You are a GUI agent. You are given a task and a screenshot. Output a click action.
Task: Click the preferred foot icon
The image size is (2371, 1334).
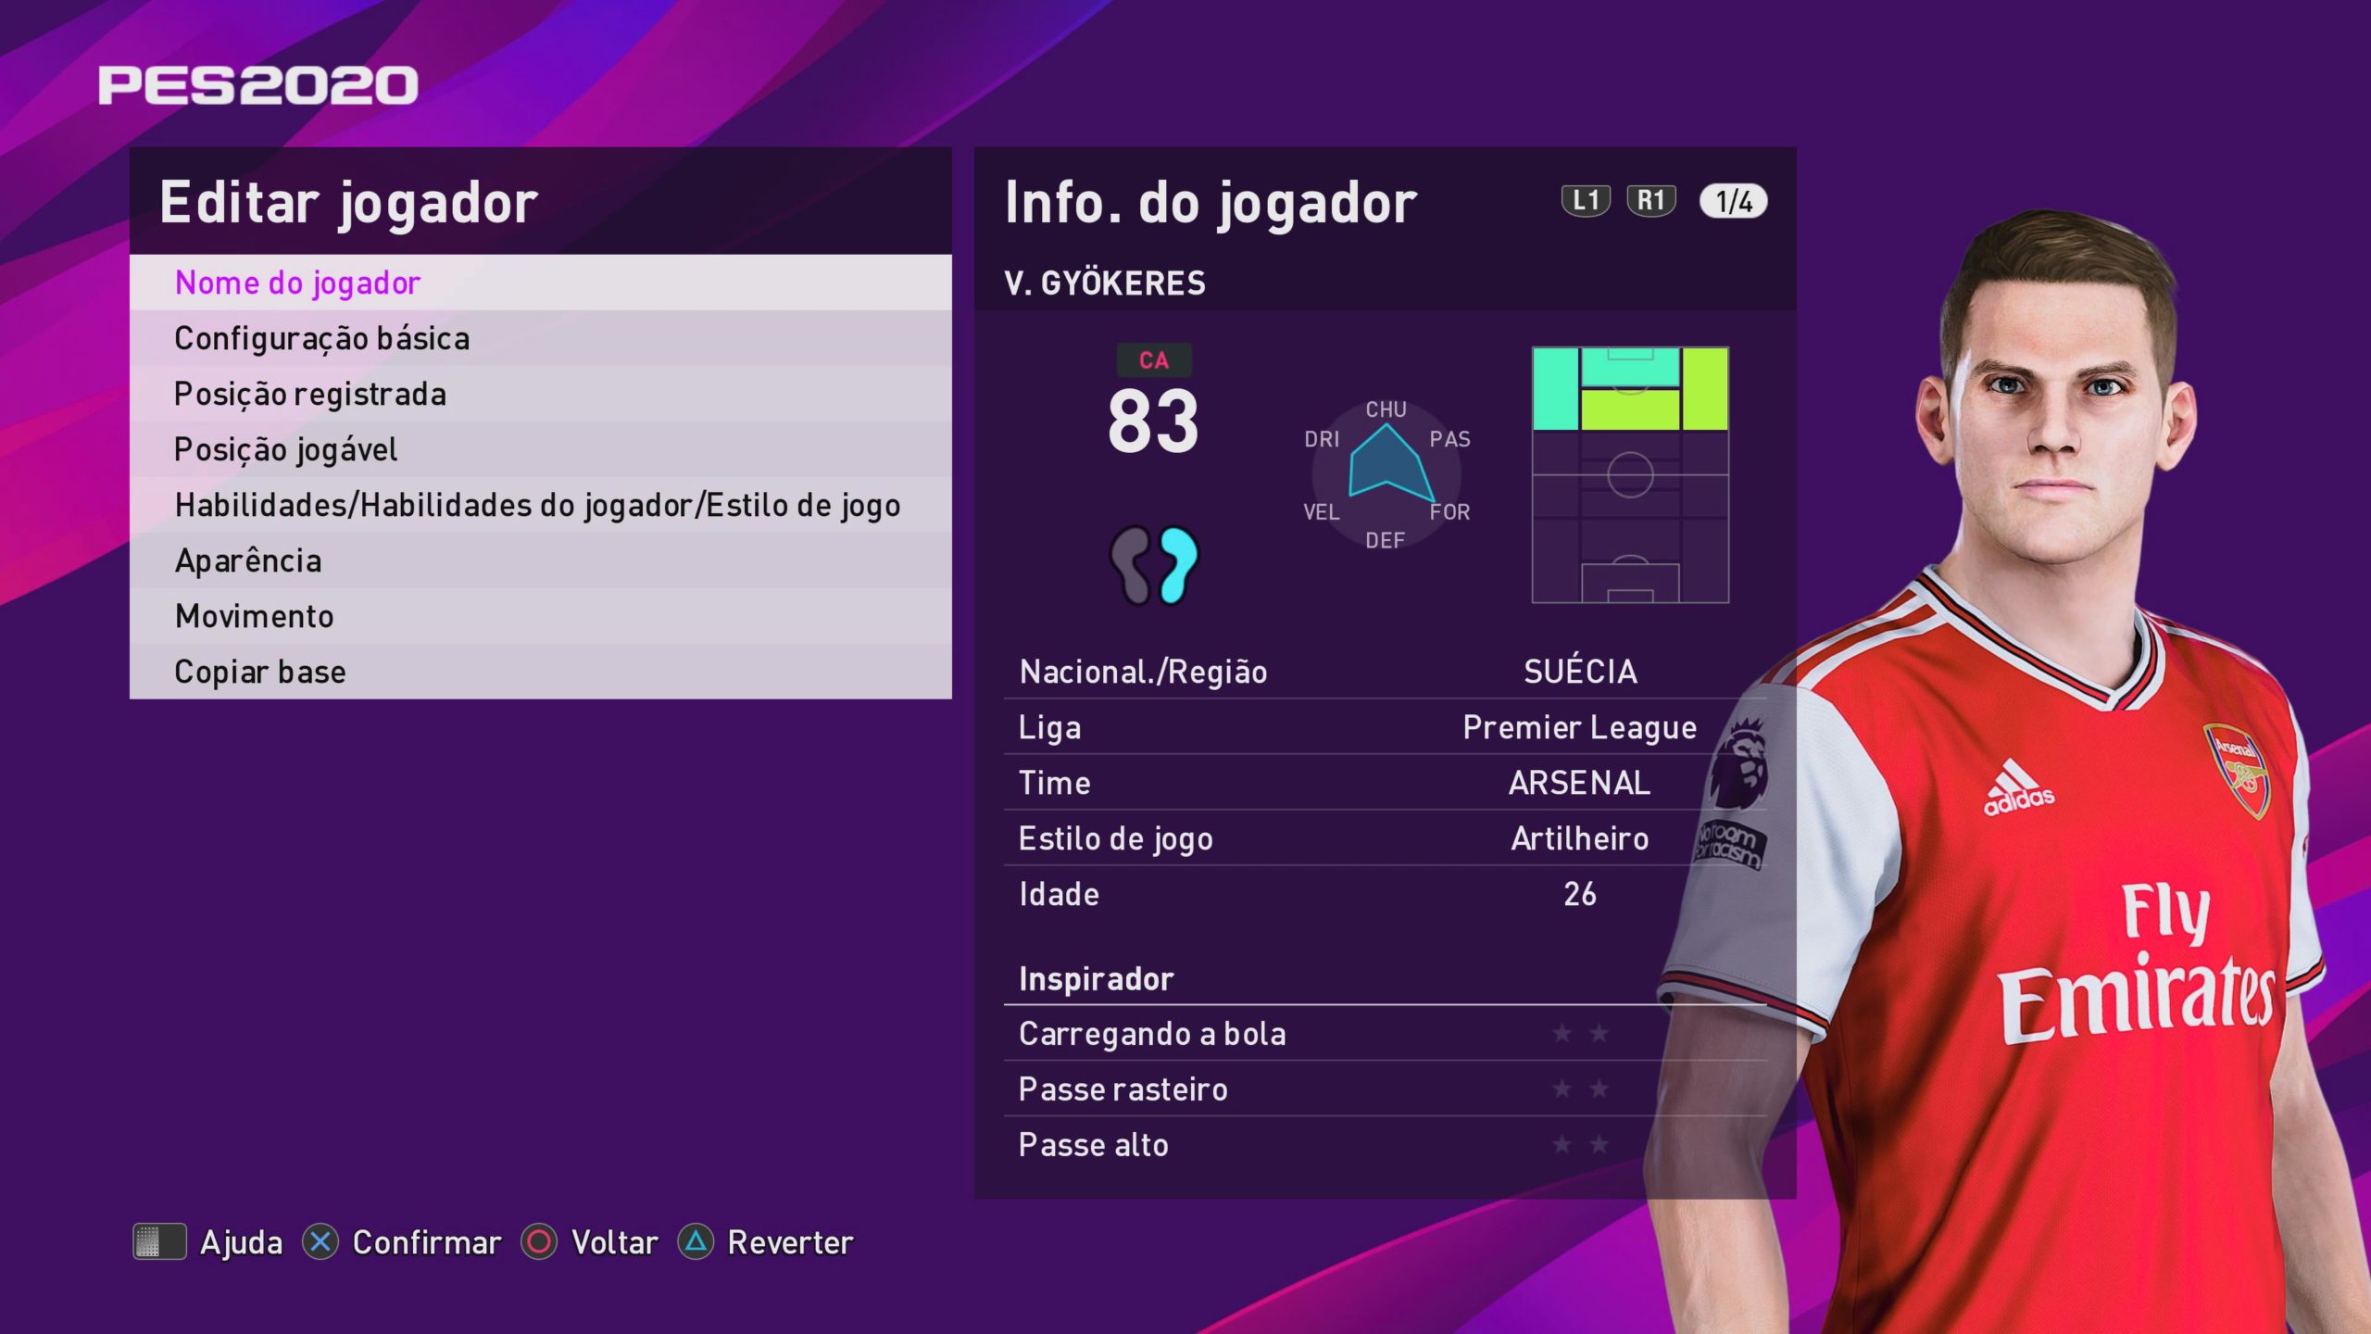(x=1153, y=565)
